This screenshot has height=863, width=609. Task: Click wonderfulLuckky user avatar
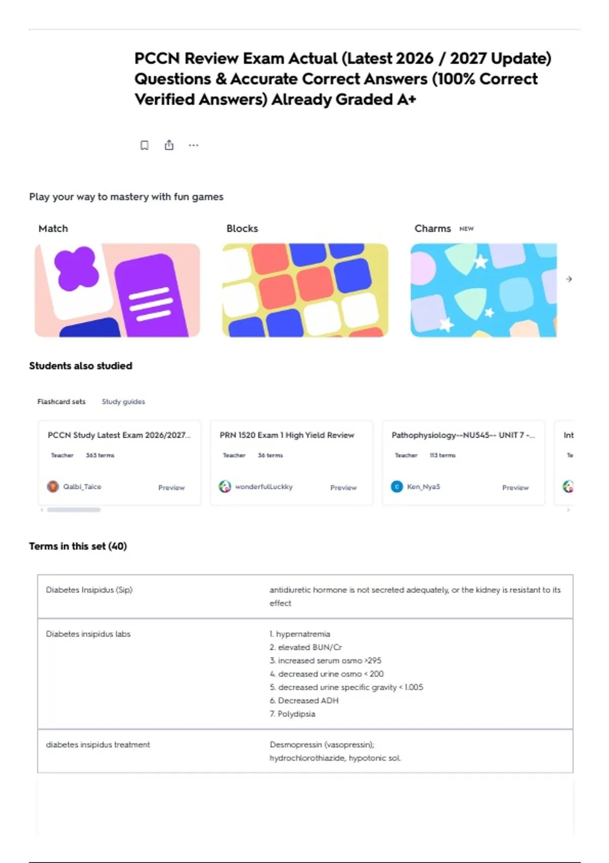point(225,486)
